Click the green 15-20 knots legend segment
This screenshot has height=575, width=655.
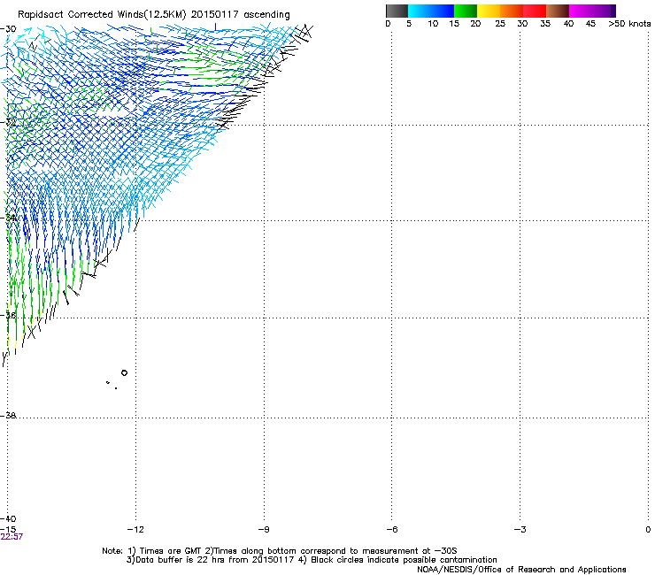tap(466, 11)
